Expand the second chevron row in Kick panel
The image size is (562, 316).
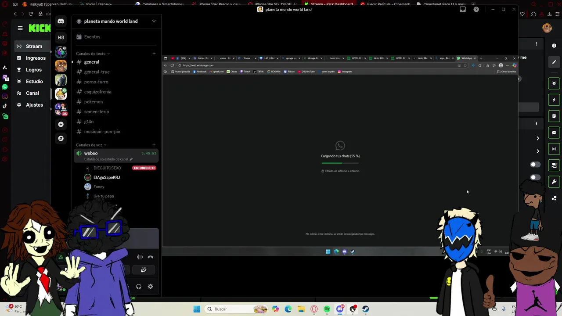(x=538, y=151)
